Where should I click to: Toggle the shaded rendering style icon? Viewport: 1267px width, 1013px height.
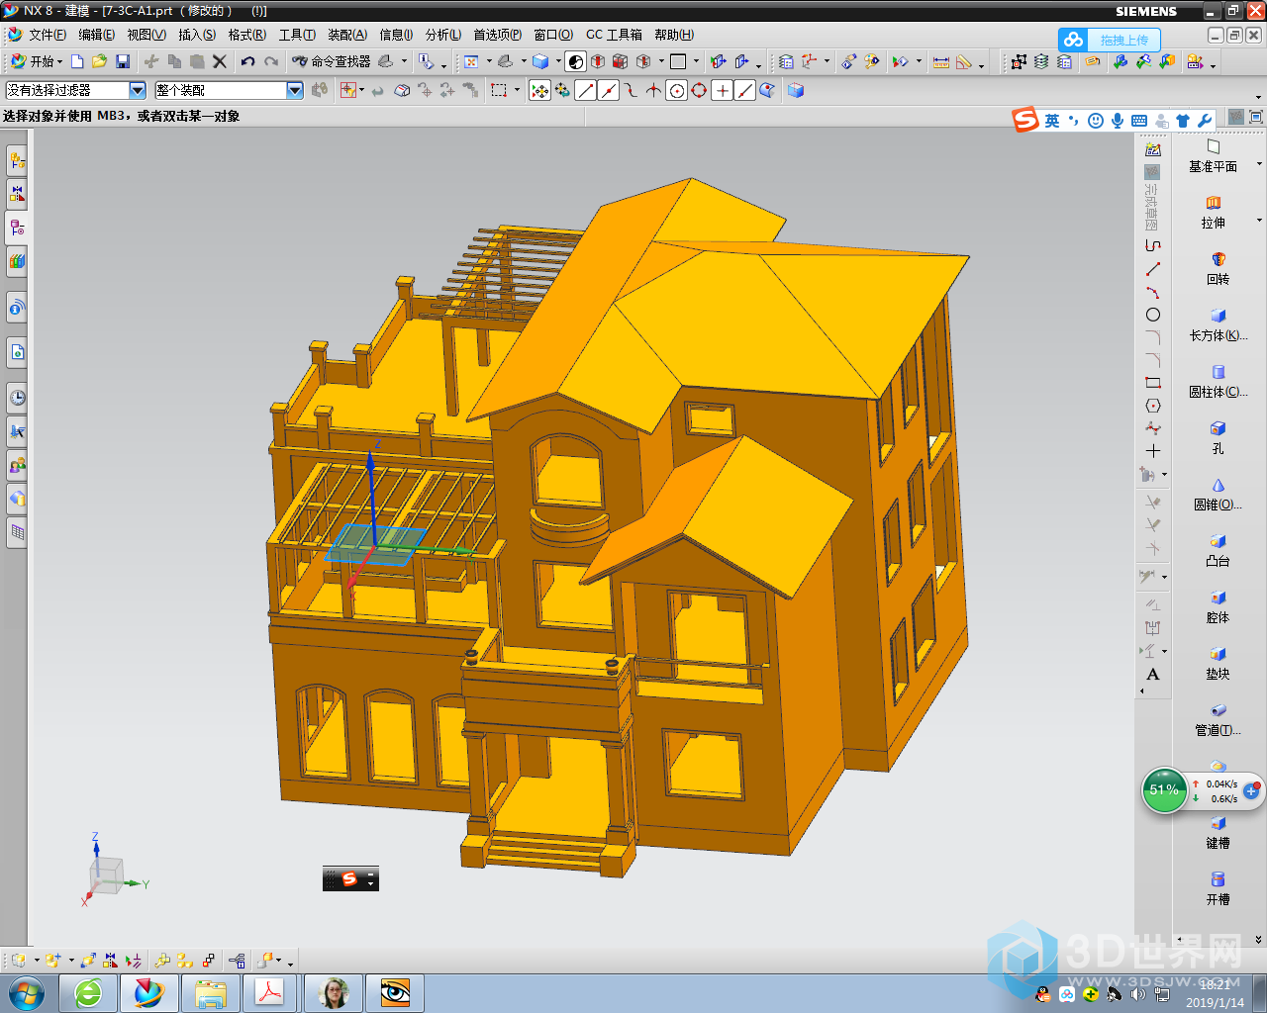pos(575,61)
